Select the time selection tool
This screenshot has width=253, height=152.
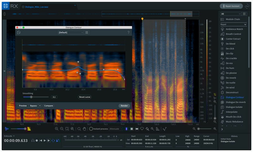[x=126, y=129]
